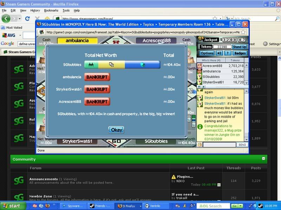Open the smiley emoticon picker in chat
The height and width of the screenshot is (210, 281).
coord(200,145)
